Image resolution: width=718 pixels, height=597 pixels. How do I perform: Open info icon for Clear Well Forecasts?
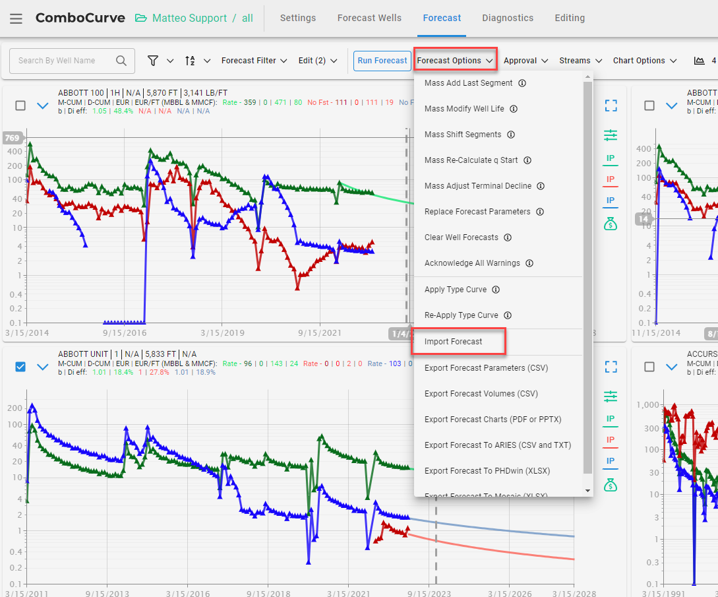508,237
